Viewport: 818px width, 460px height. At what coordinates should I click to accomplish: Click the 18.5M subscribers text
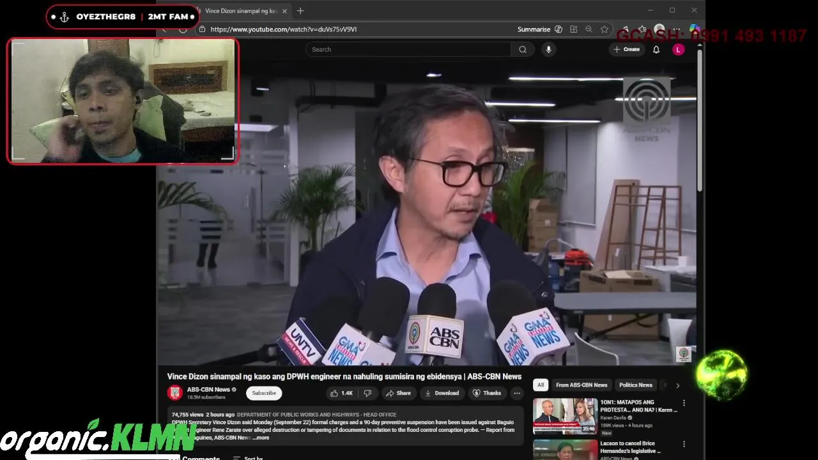pos(206,397)
